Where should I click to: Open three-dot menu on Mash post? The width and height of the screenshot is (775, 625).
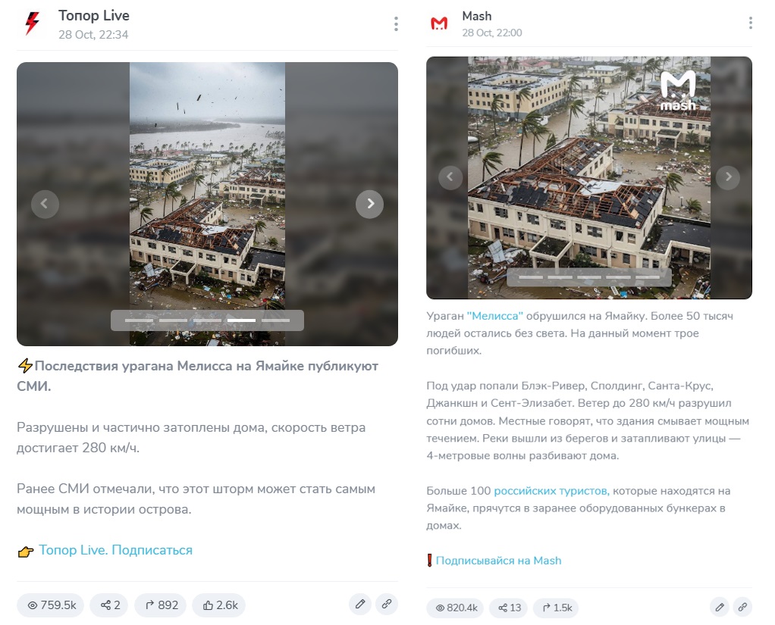[x=750, y=23]
